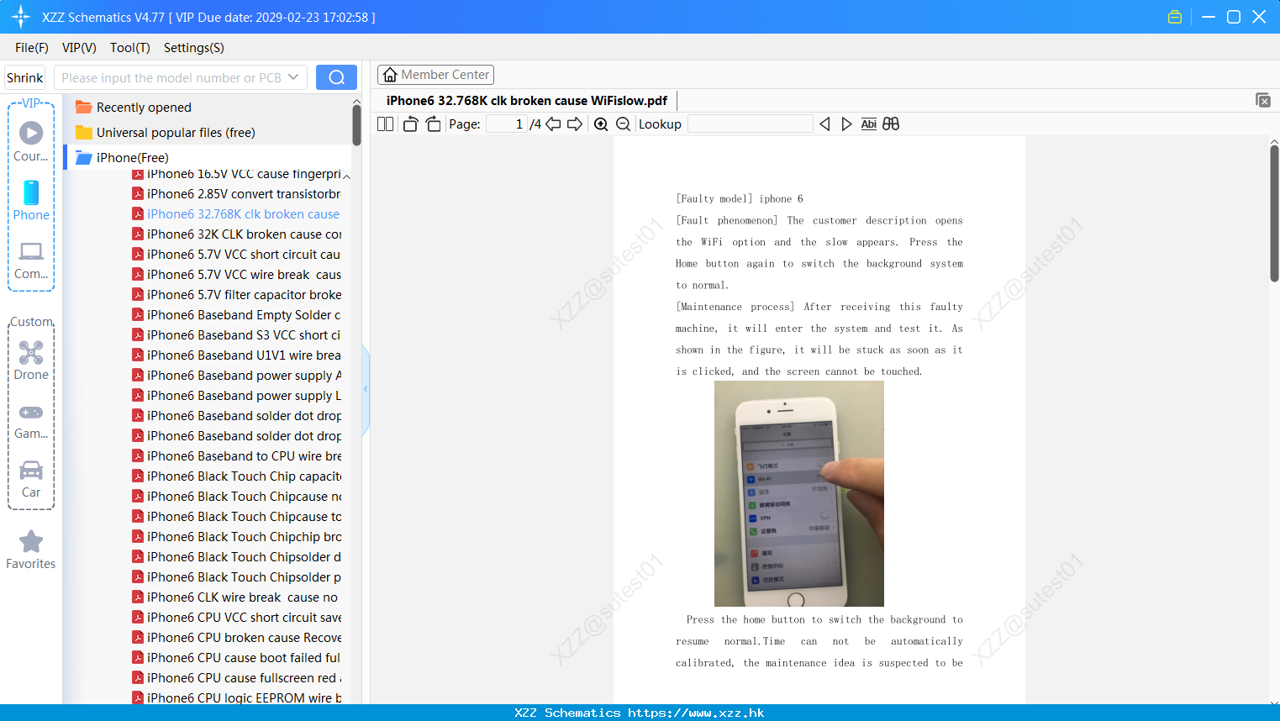Go to next page arrow
The image size is (1280, 721).
click(575, 124)
